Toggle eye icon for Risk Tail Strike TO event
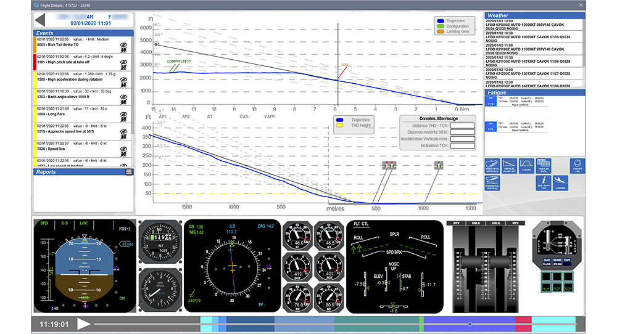This screenshot has width=617, height=334. coord(124,45)
